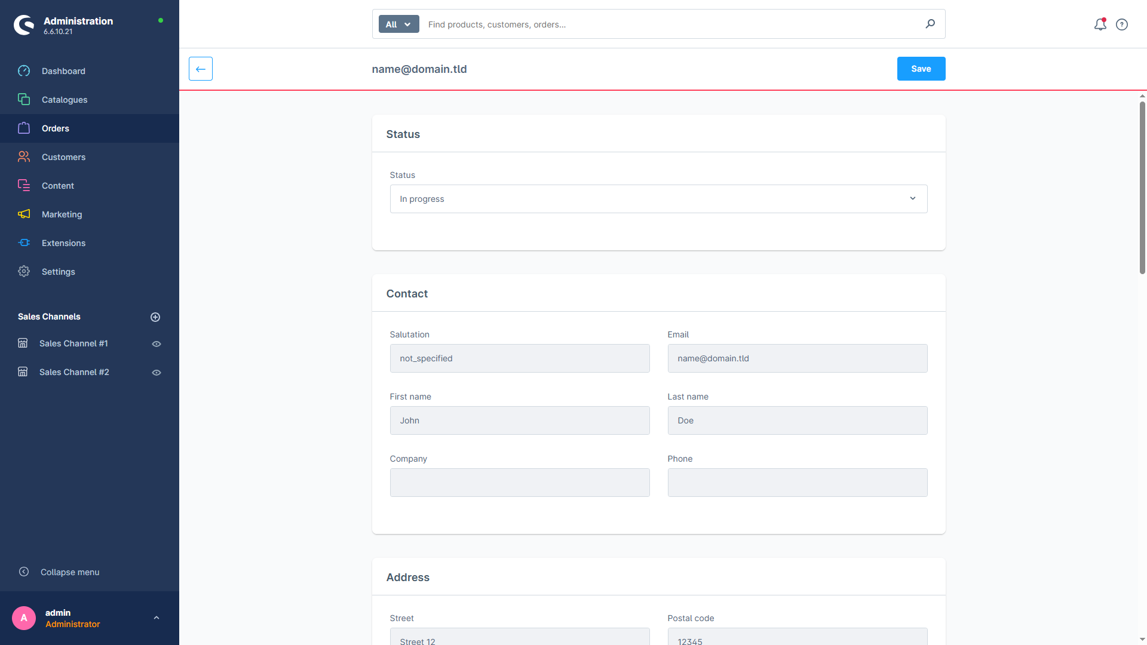Click the Administrator role label

tap(73, 624)
